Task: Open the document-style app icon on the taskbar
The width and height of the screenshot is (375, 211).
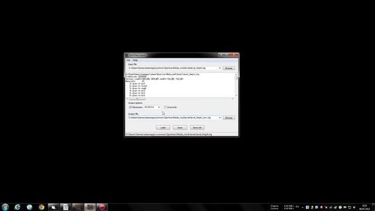Action: pos(66,207)
